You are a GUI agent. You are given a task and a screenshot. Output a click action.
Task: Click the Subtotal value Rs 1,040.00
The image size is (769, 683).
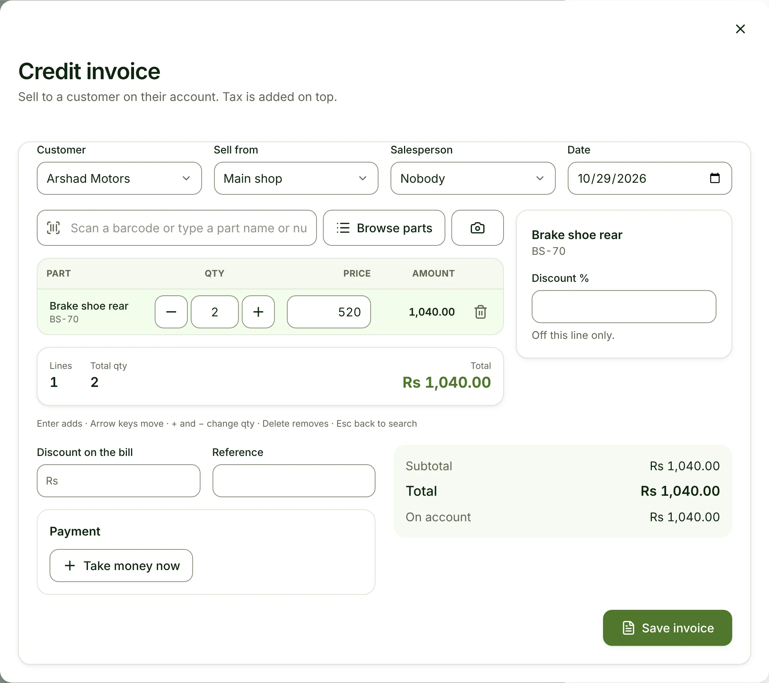[x=685, y=466]
